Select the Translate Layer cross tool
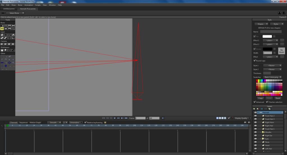287x155 pixels. 6,35
